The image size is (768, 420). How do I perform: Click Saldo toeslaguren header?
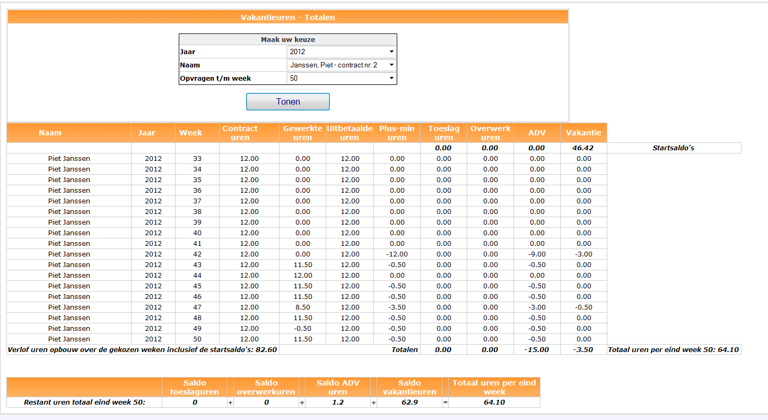click(195, 387)
